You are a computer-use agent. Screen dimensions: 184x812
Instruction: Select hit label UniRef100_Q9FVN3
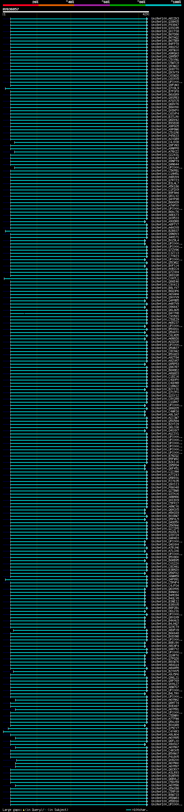165,145
